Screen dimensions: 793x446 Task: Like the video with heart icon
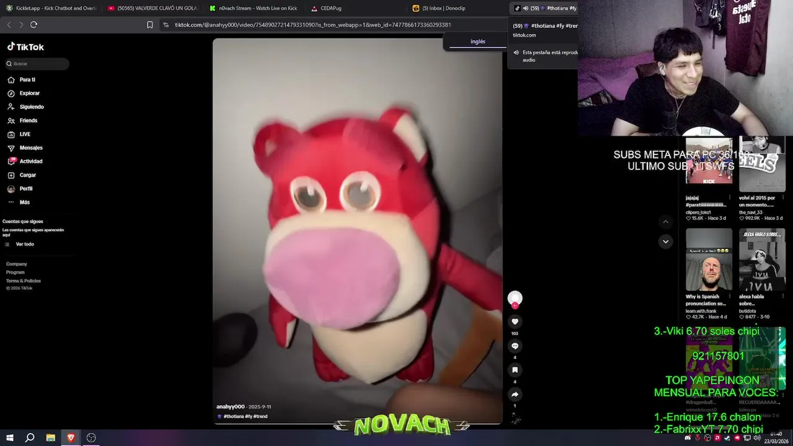(515, 321)
